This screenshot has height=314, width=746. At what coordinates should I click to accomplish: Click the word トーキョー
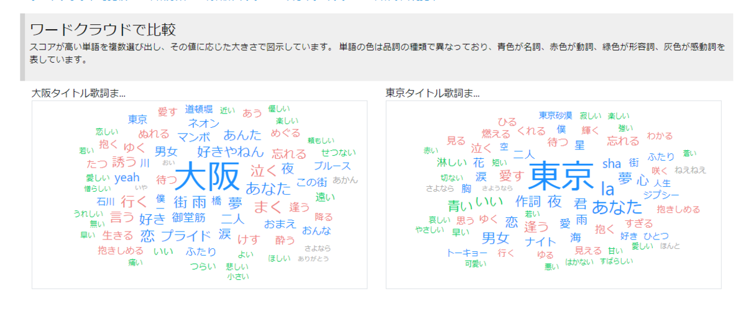coord(467,253)
